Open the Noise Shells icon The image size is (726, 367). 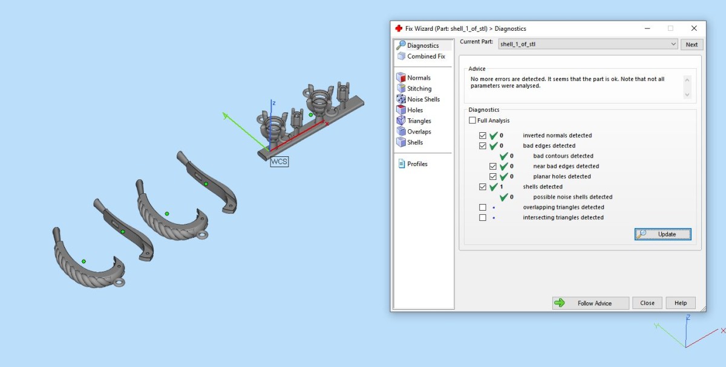pyautogui.click(x=401, y=99)
